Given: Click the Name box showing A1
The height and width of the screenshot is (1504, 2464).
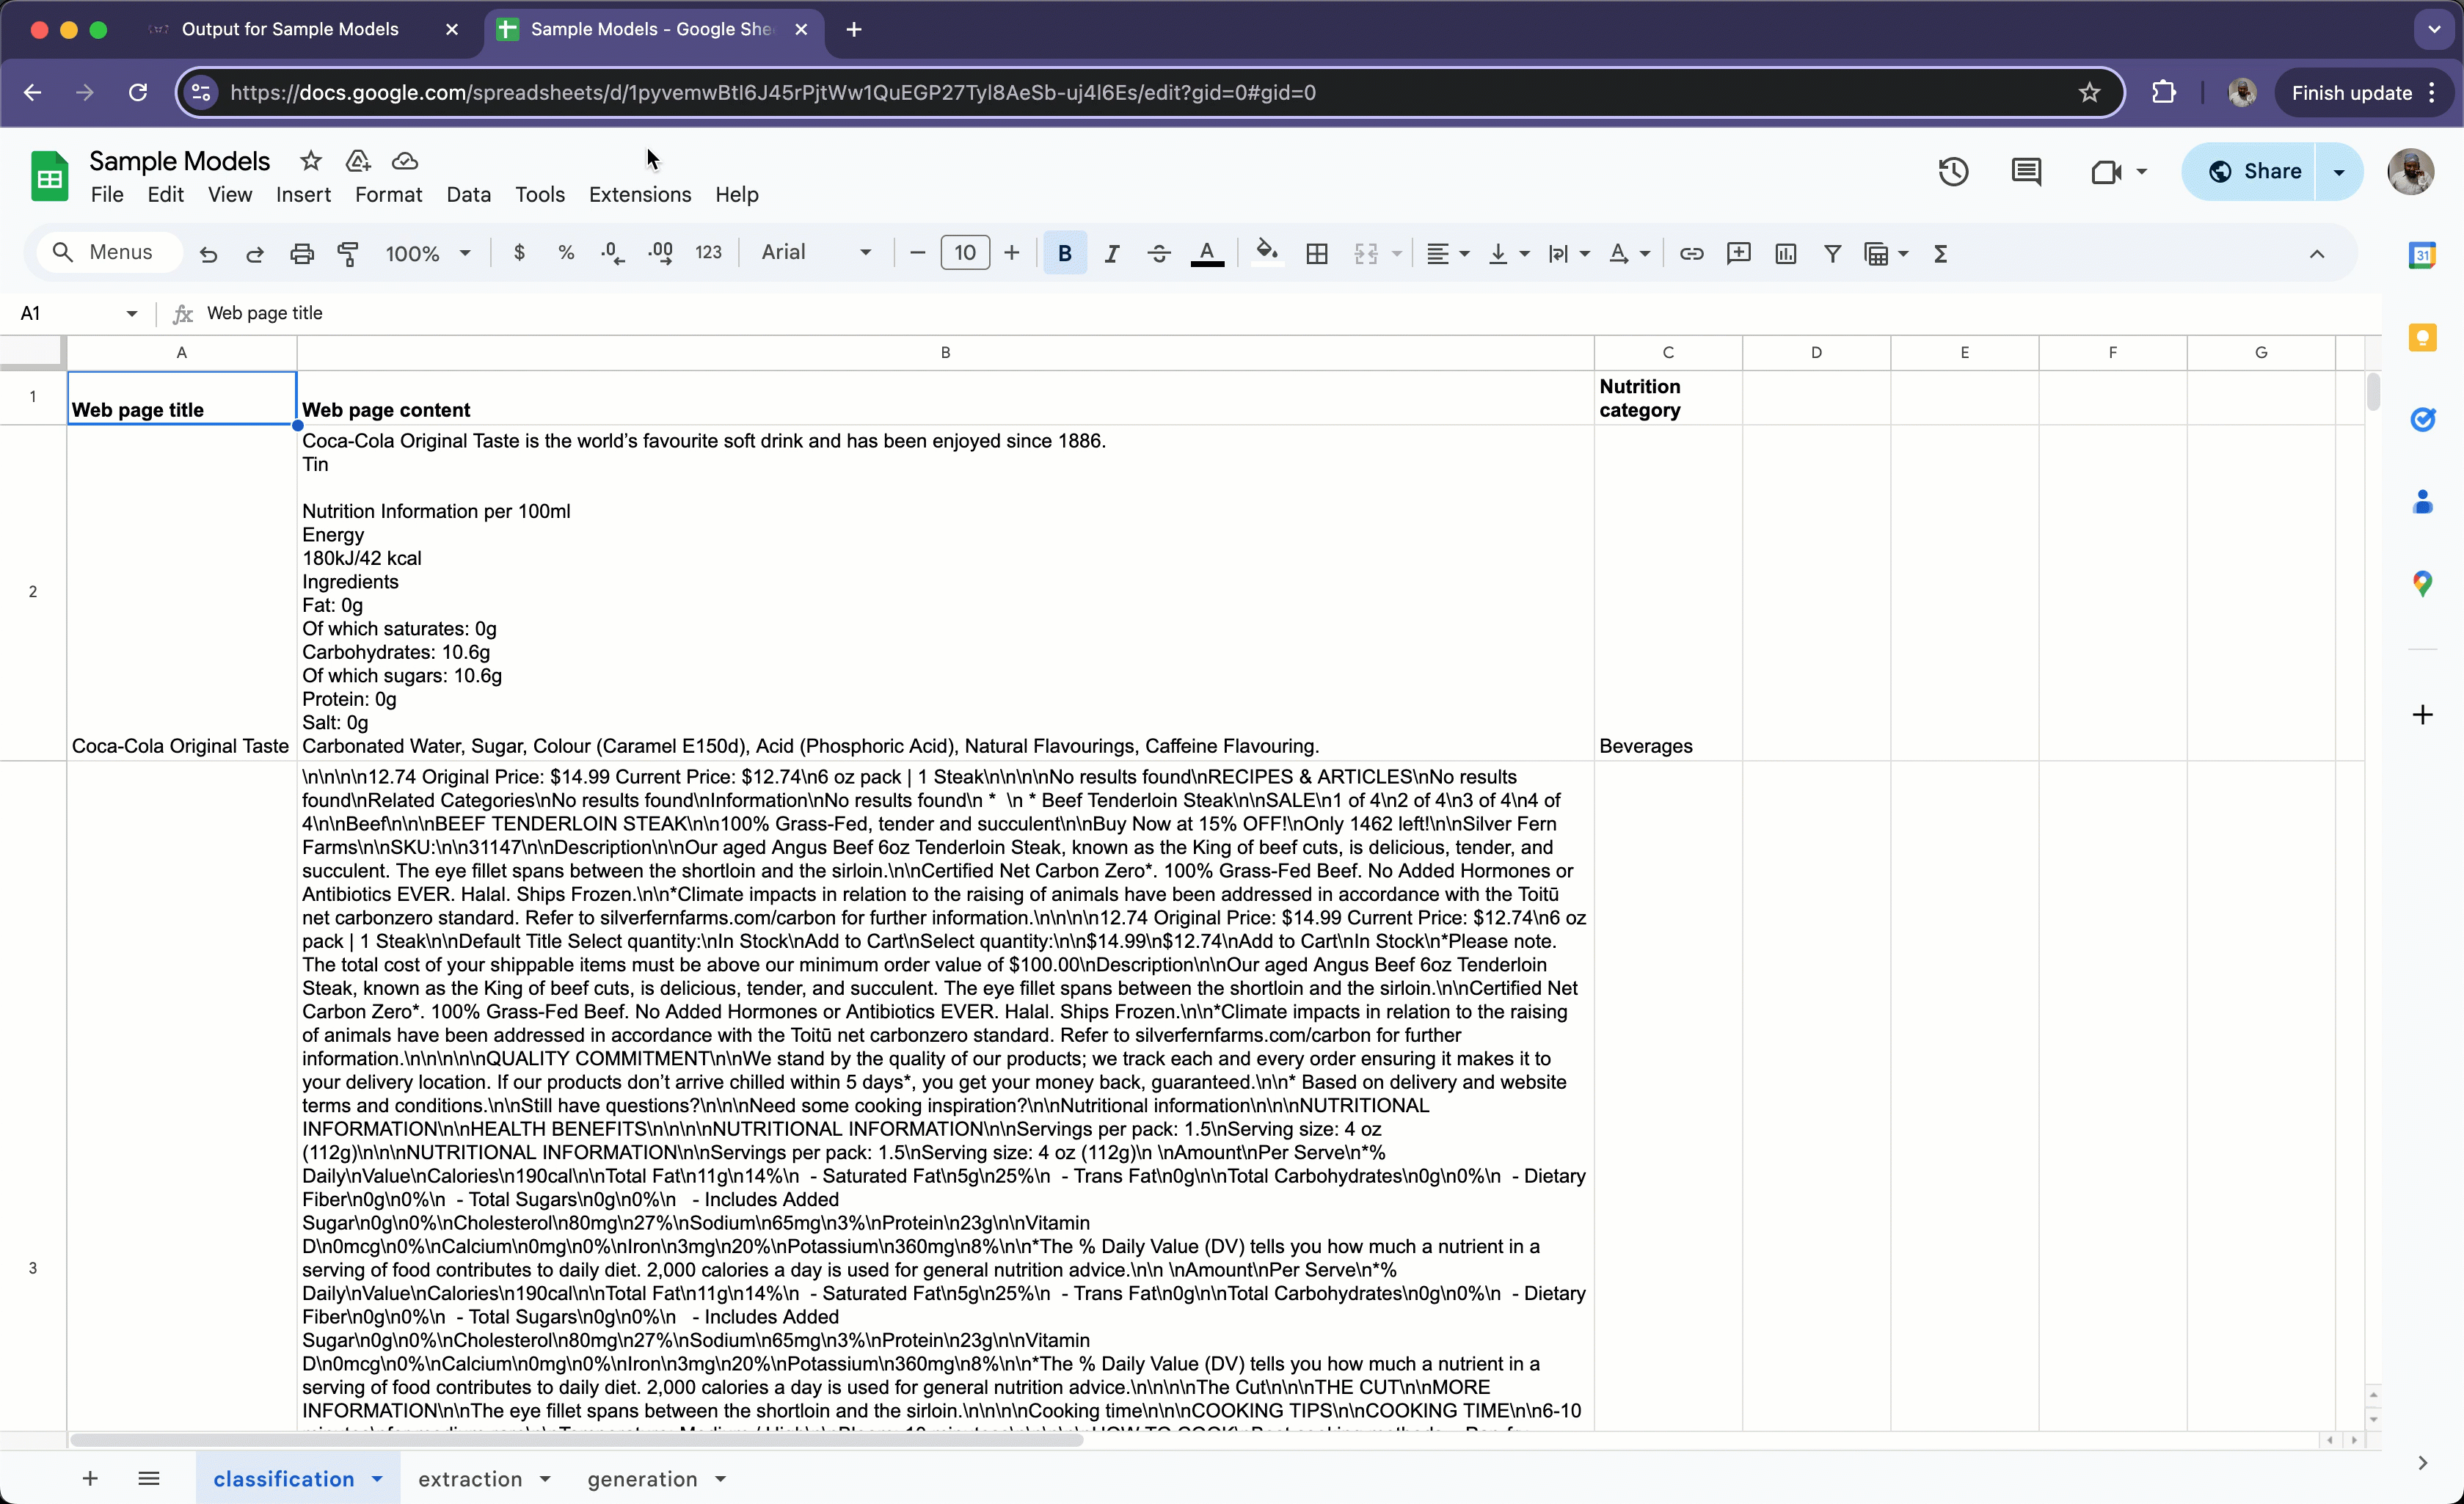Looking at the screenshot, I should 78,313.
